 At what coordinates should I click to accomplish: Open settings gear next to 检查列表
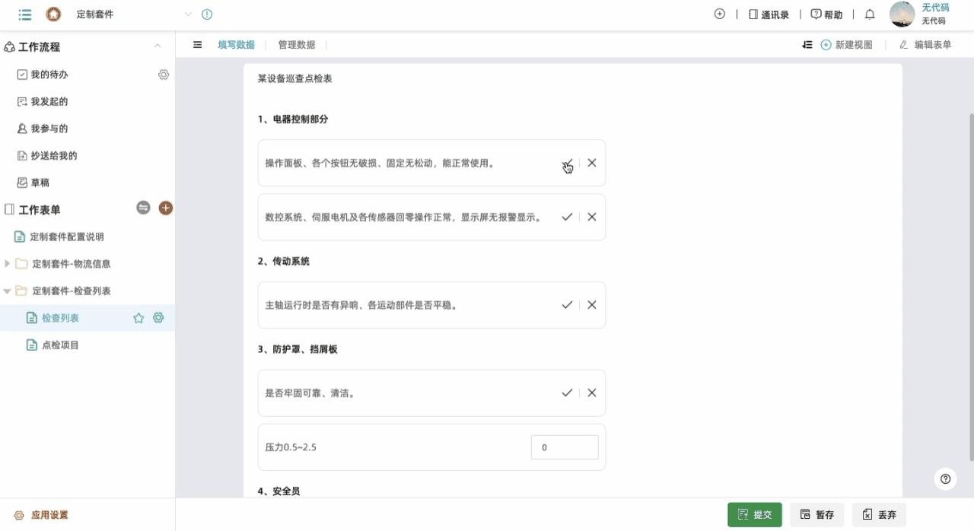tap(158, 318)
